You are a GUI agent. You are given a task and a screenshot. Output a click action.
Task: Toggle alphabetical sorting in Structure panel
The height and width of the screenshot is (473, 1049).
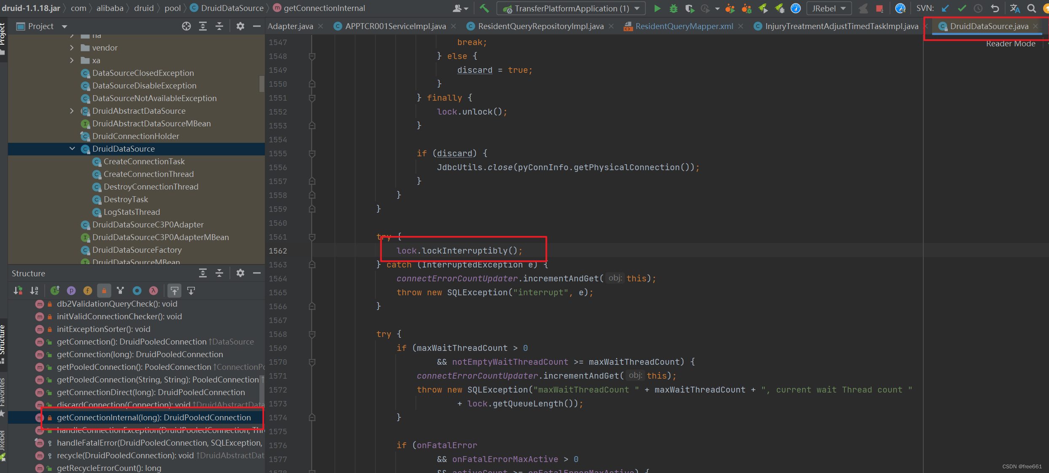pyautogui.click(x=34, y=290)
